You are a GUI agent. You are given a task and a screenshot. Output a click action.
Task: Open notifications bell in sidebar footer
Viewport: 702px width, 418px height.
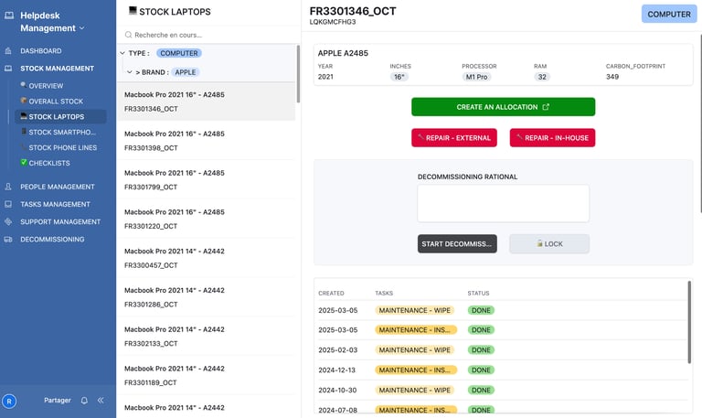pyautogui.click(x=84, y=401)
